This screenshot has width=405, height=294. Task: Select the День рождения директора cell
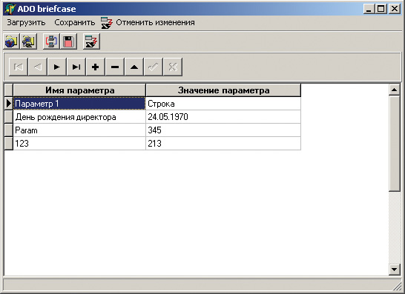(x=79, y=117)
